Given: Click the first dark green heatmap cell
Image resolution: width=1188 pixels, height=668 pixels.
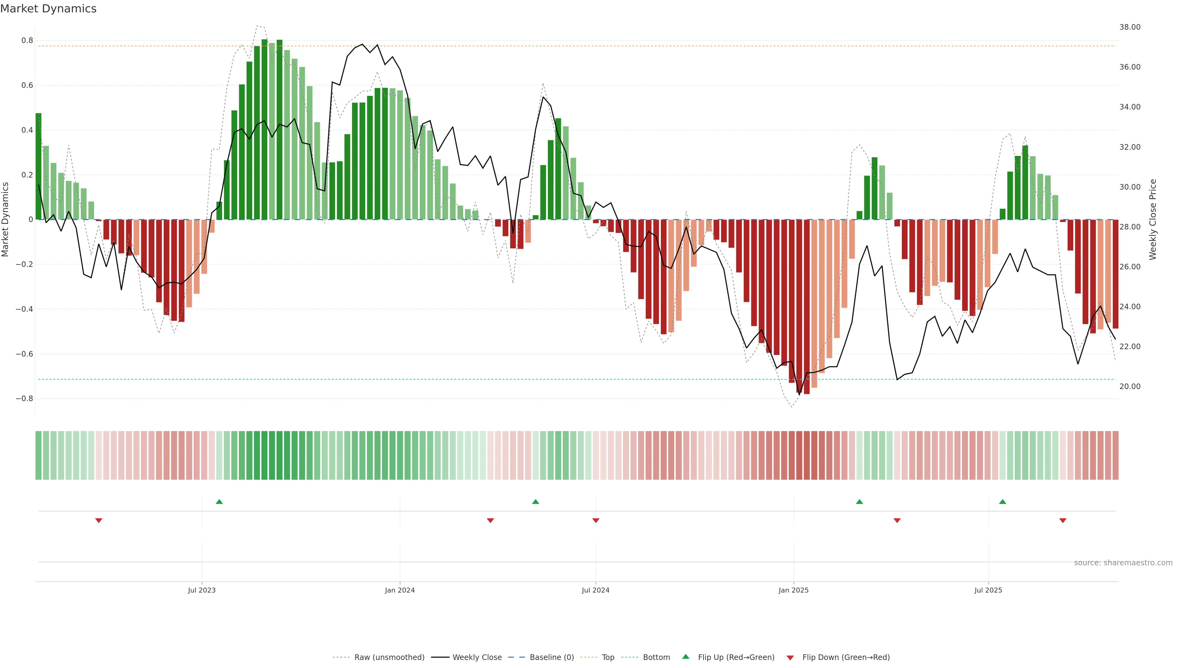Looking at the screenshot, I should [x=38, y=456].
